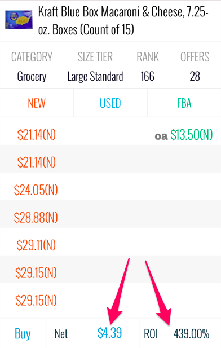Screen dimensions: 221x348
Task: Tap the Net label
Action: (61, 333)
